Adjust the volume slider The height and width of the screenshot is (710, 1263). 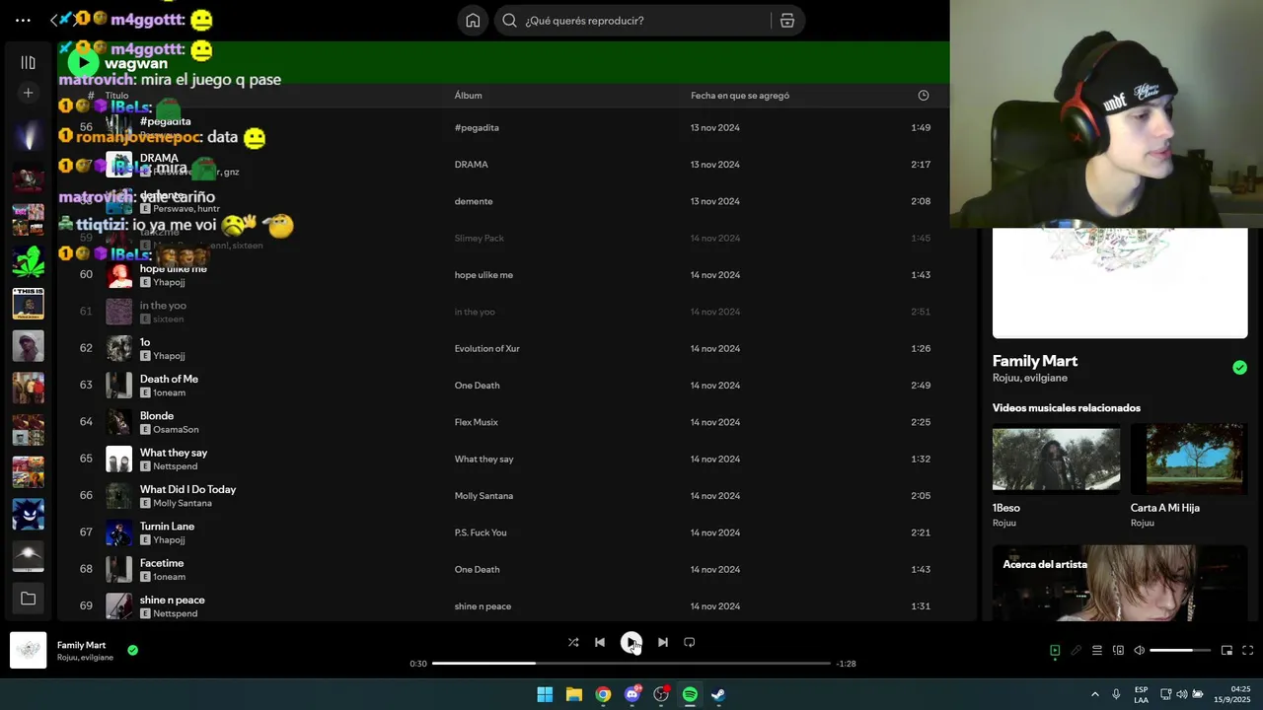click(x=1180, y=651)
